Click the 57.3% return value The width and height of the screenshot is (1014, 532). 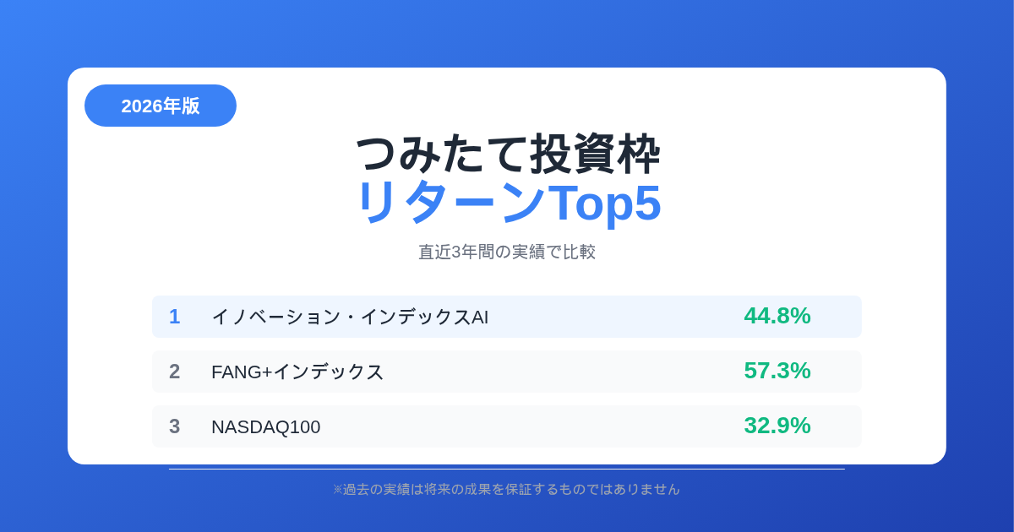[777, 371]
